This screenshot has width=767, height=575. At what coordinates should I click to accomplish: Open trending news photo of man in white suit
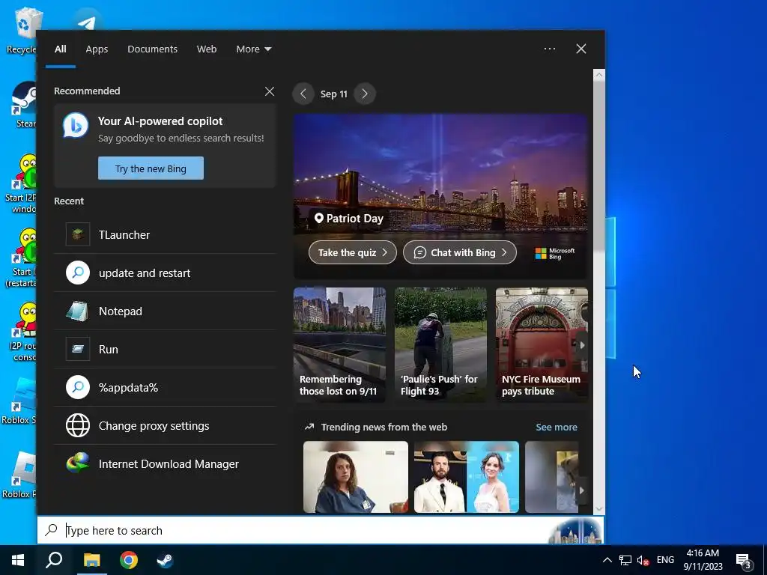tap(466, 477)
